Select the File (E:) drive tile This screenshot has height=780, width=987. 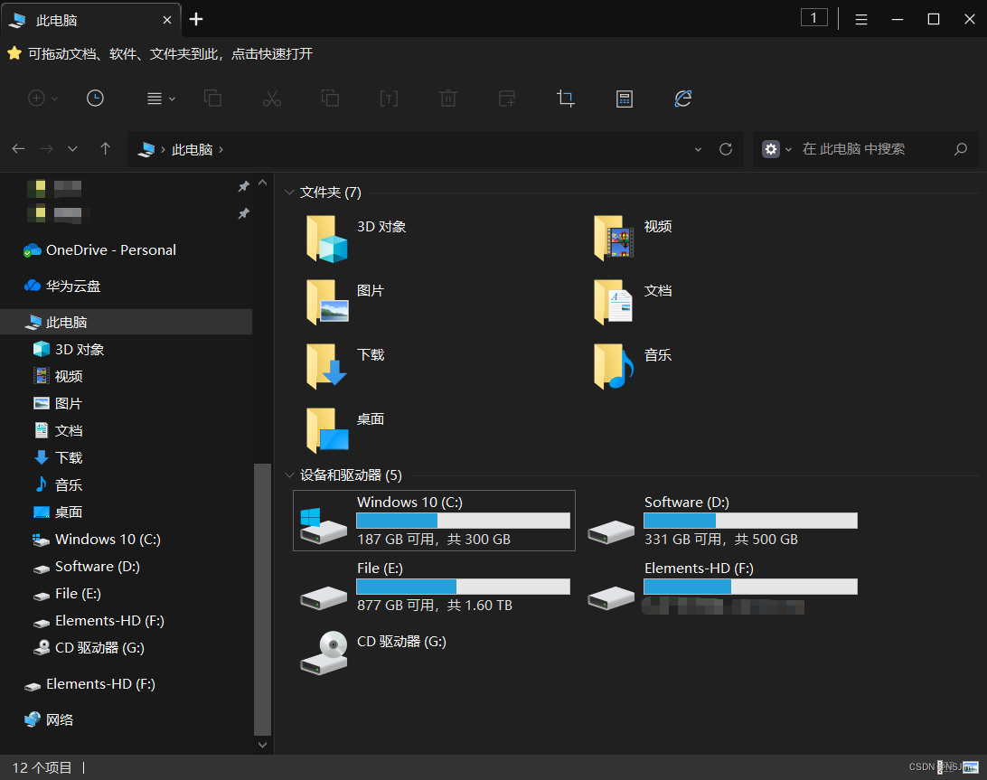435,587
